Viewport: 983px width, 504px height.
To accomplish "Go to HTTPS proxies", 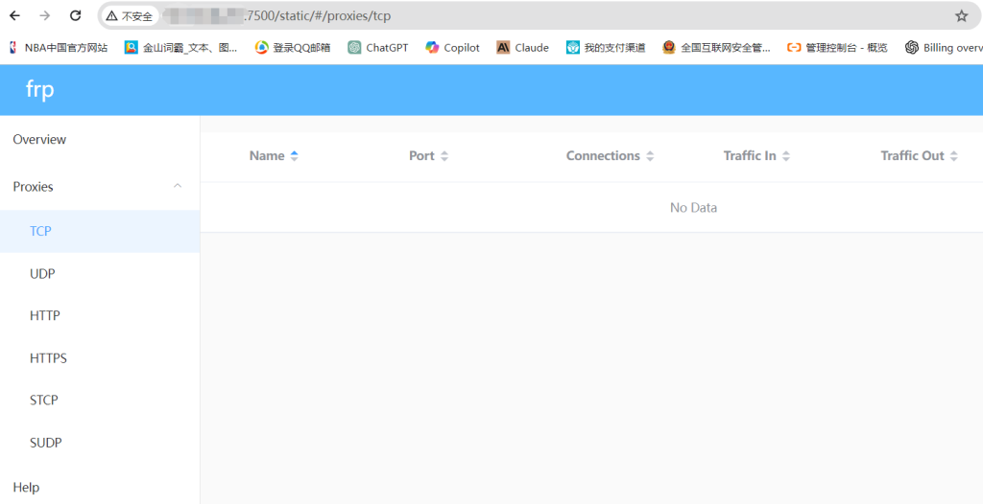I will coord(48,358).
